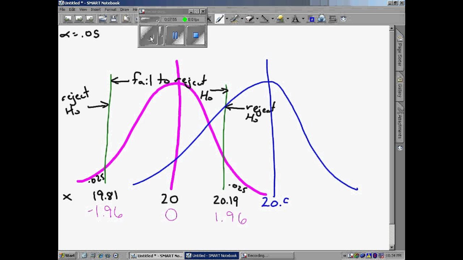Open the Gallery side tab
463x260 pixels.
400,87
